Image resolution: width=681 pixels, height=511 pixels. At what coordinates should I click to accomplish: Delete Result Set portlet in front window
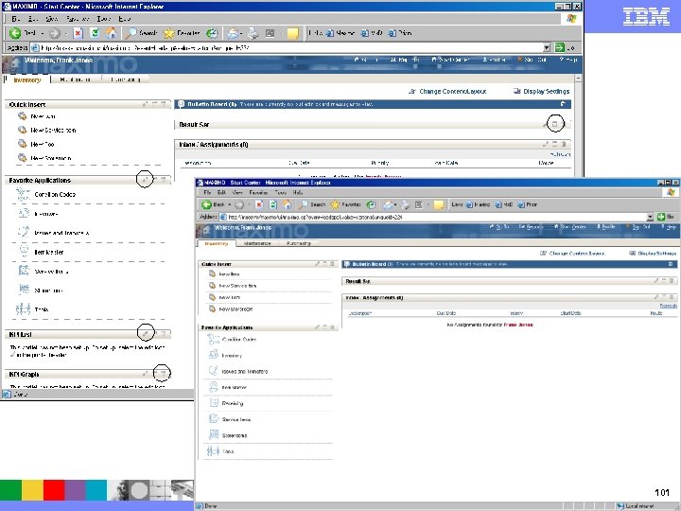tap(672, 281)
